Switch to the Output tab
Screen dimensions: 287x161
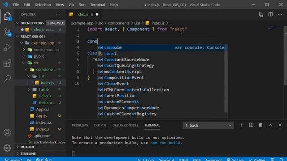pyautogui.click(x=100, y=125)
